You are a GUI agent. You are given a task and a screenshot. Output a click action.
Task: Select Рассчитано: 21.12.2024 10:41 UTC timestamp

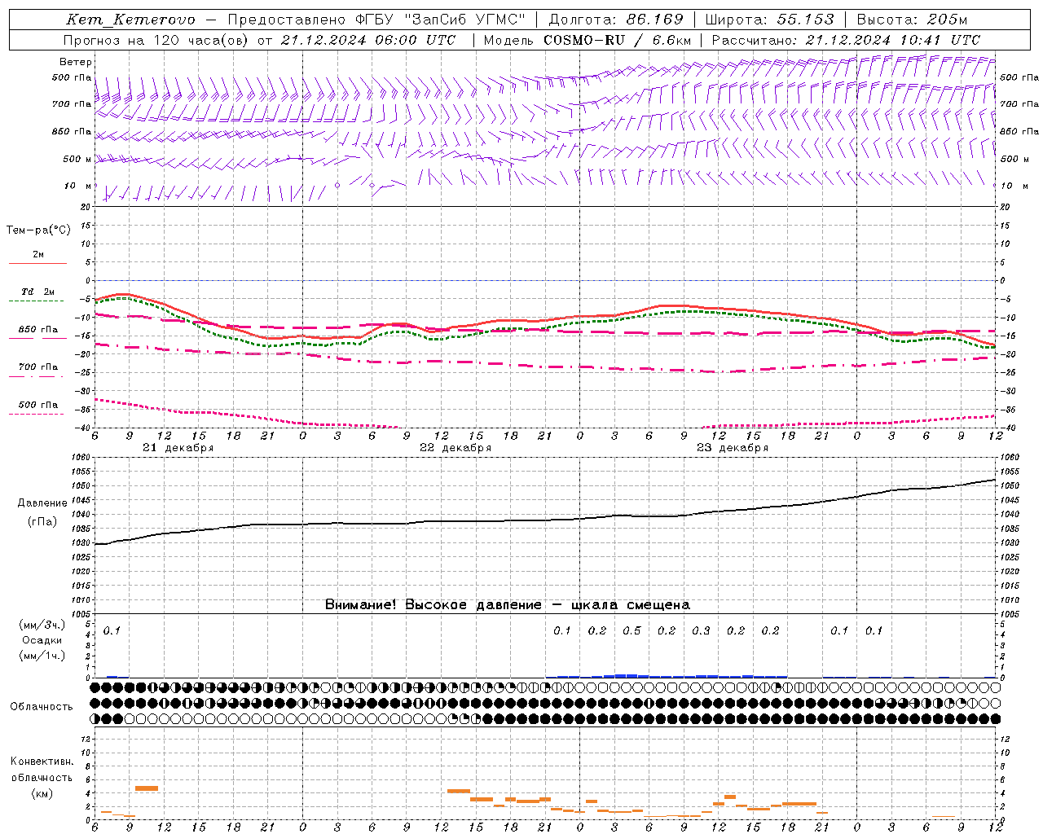846,40
